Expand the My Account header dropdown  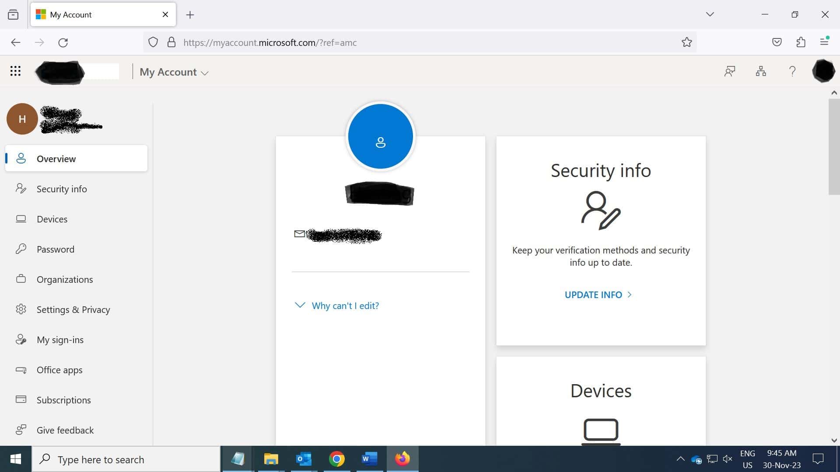pyautogui.click(x=174, y=72)
